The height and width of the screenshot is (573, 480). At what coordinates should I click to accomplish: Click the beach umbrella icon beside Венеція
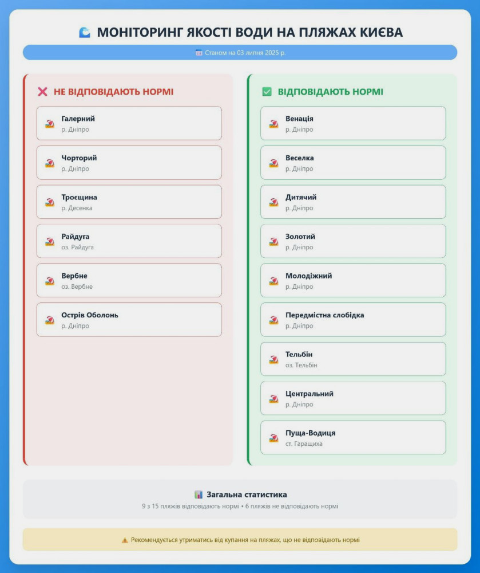tap(274, 123)
